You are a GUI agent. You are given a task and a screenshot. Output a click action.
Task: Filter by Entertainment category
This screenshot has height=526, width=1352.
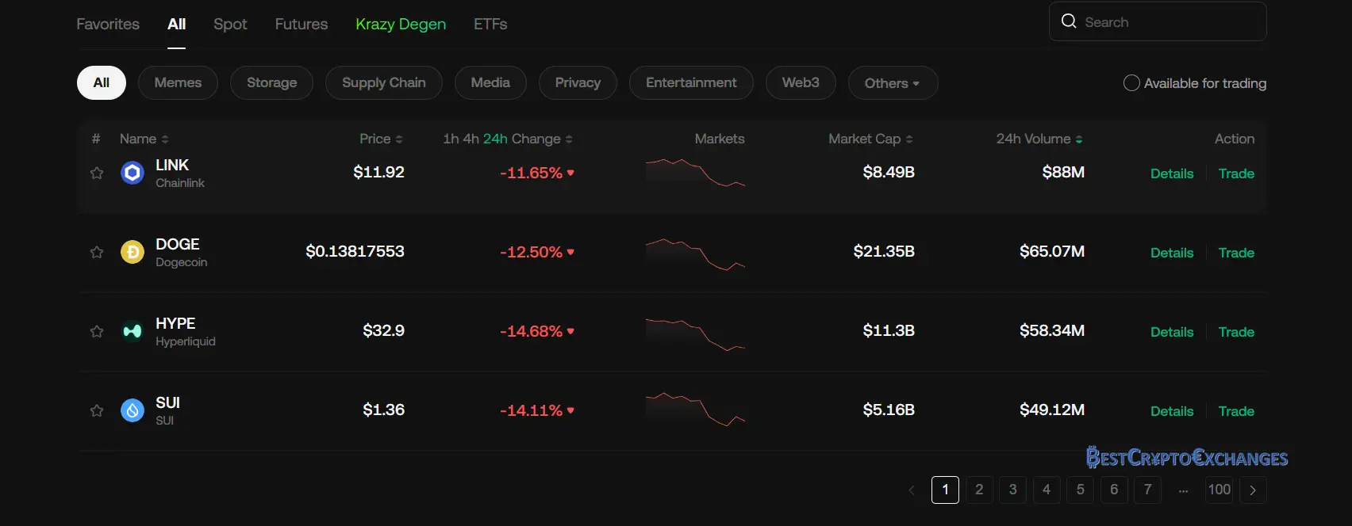coord(691,82)
